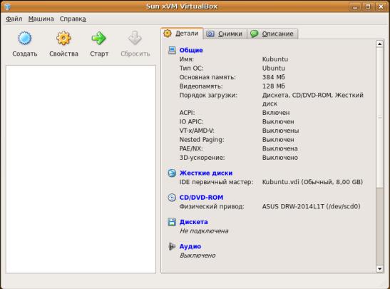Click the video memory value 128 Мб
Screen dimensions: 390x289
273,86
